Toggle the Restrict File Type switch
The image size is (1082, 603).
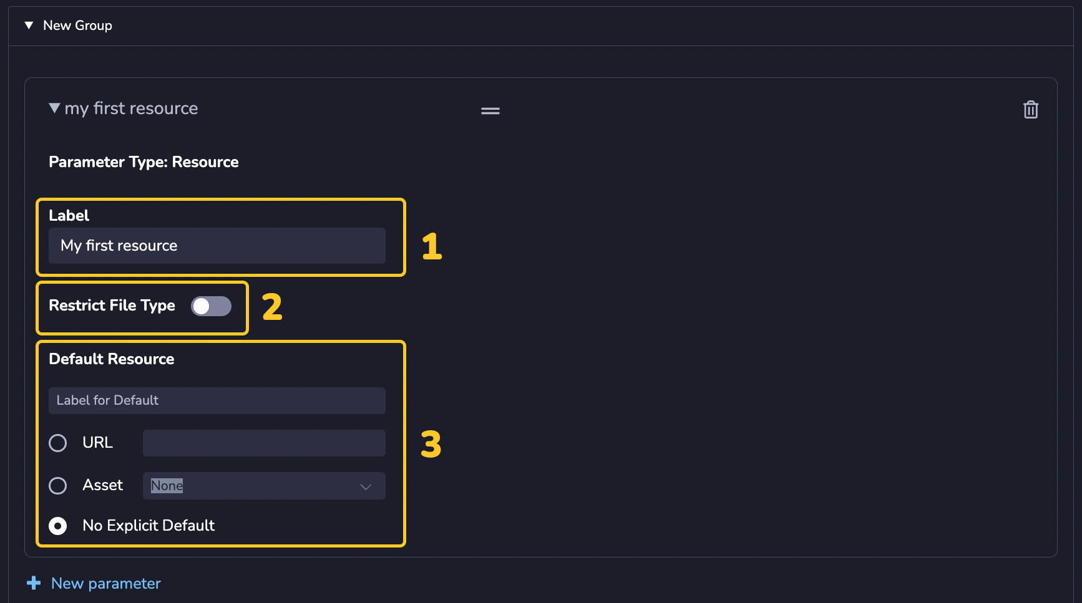click(x=211, y=306)
